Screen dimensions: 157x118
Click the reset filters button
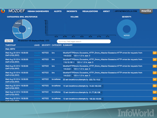pos(9,41)
